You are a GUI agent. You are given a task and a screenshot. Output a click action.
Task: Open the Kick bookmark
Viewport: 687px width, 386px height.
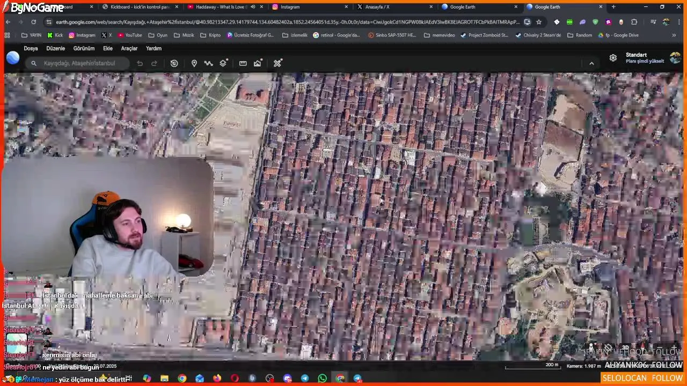pos(55,35)
